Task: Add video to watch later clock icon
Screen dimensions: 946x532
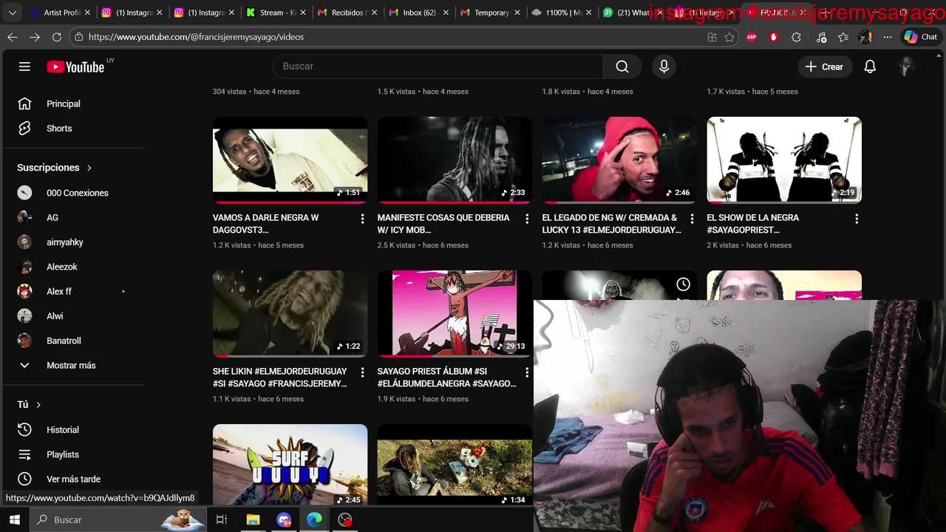Action: click(683, 284)
